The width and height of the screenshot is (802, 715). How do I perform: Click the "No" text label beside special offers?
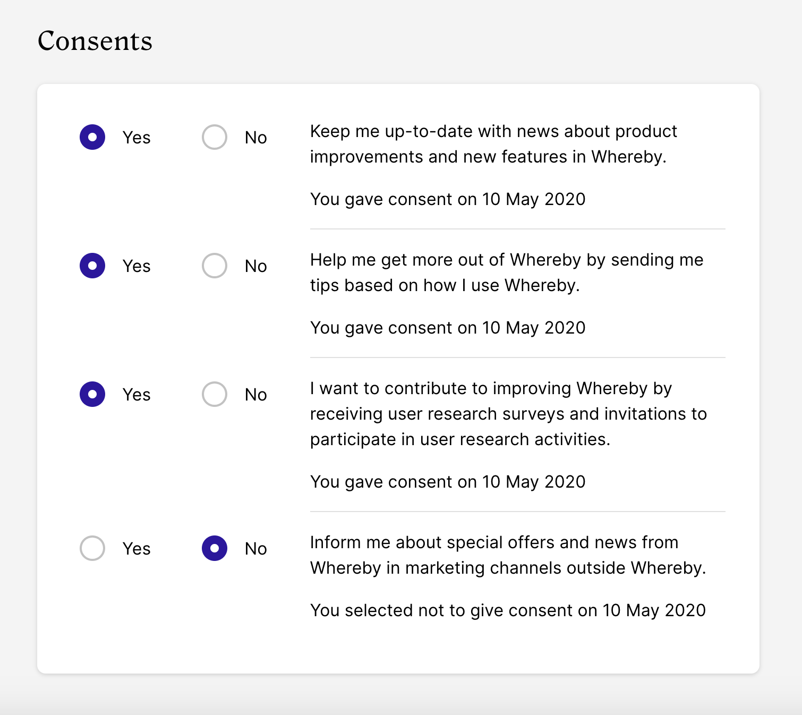[255, 549]
